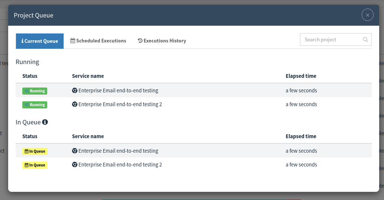Click the In Queue info icon
Viewport: 384px width, 200px height.
(45, 122)
